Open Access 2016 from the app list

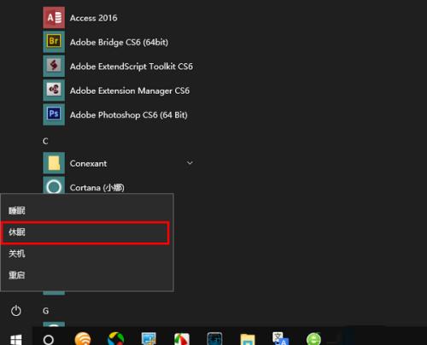[x=118, y=18]
